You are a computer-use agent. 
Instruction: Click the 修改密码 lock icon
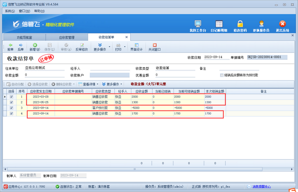(x=240, y=24)
